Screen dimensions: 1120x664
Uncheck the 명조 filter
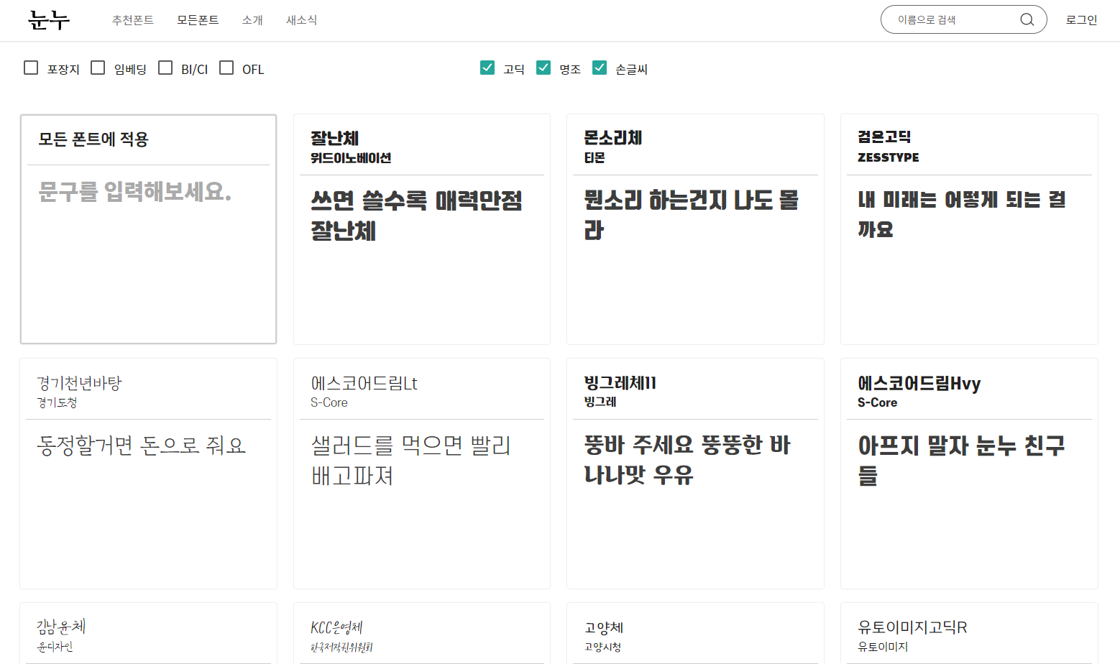(543, 68)
